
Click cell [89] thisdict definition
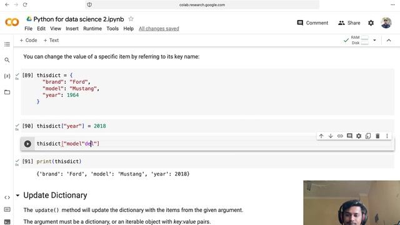pos(207,91)
